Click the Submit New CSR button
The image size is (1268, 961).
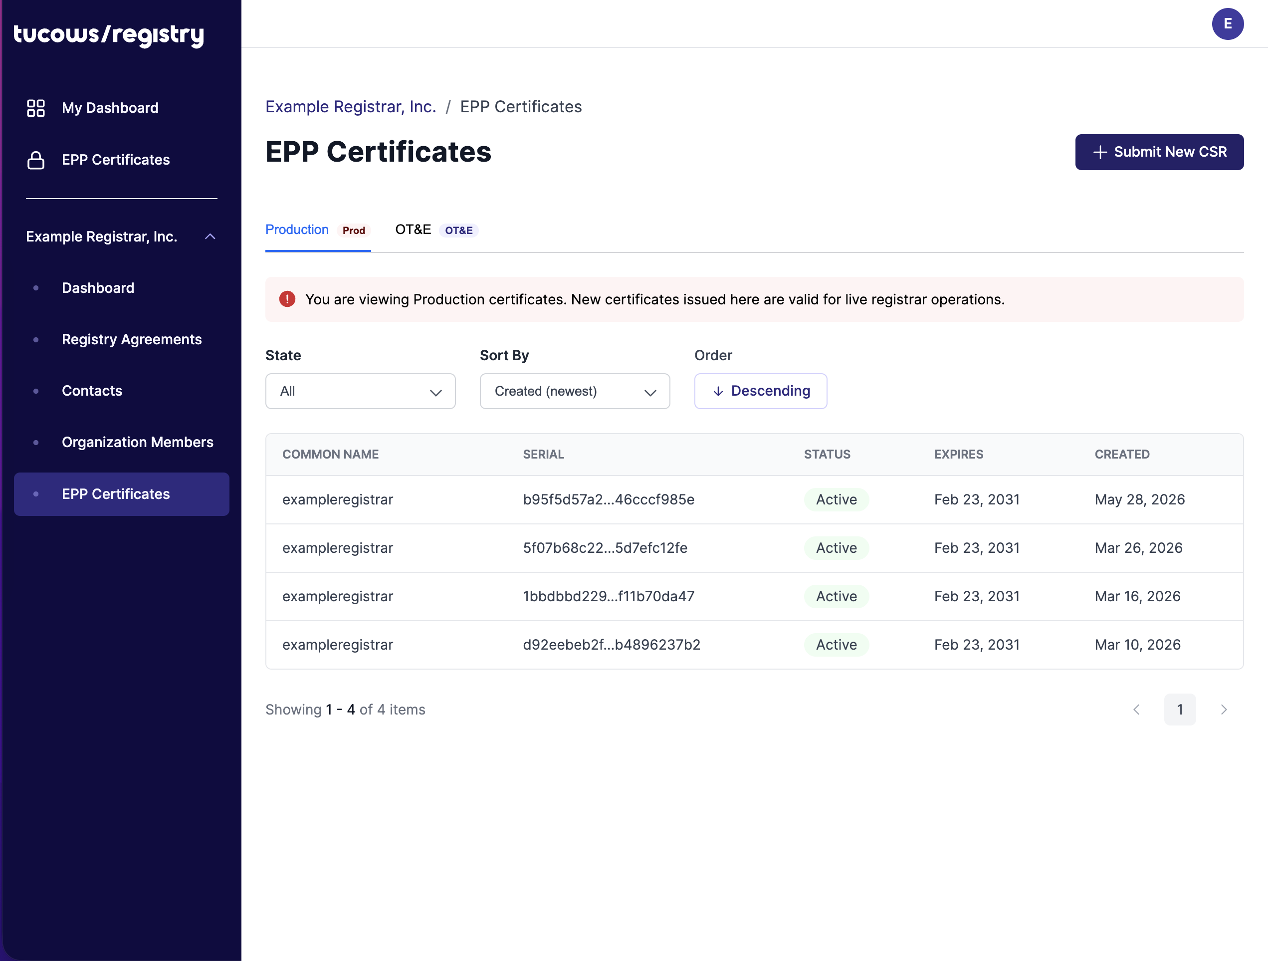click(1159, 152)
